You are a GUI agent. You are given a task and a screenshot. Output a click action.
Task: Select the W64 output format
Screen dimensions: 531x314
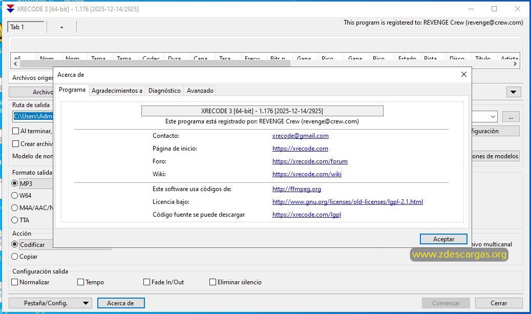[14, 196]
